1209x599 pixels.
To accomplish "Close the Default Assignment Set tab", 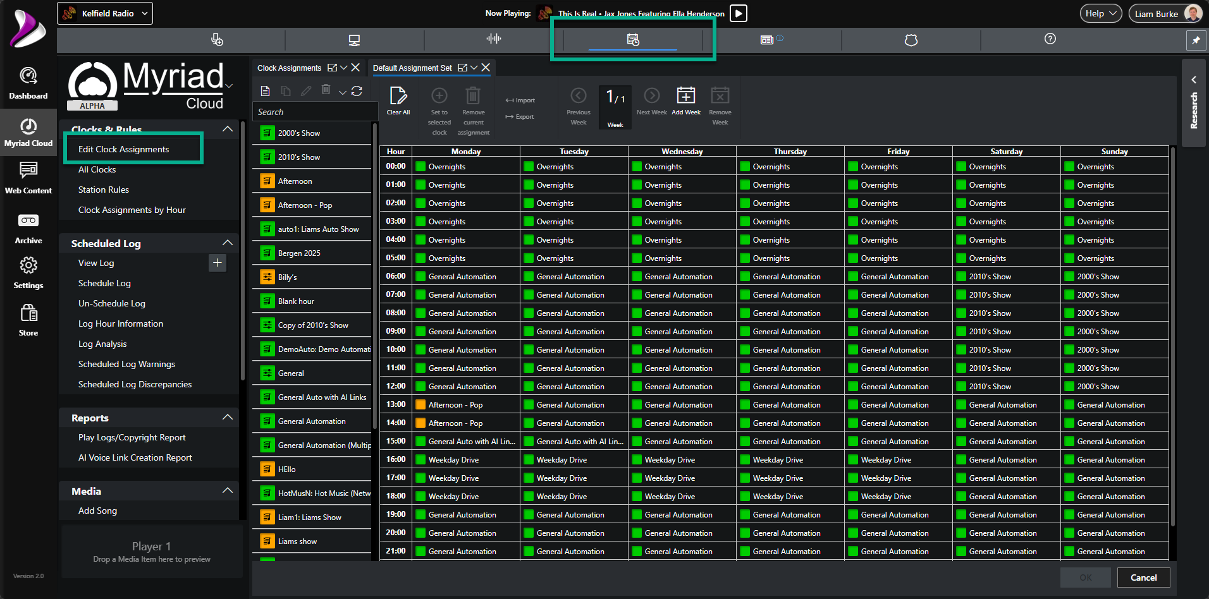I will click(x=486, y=68).
